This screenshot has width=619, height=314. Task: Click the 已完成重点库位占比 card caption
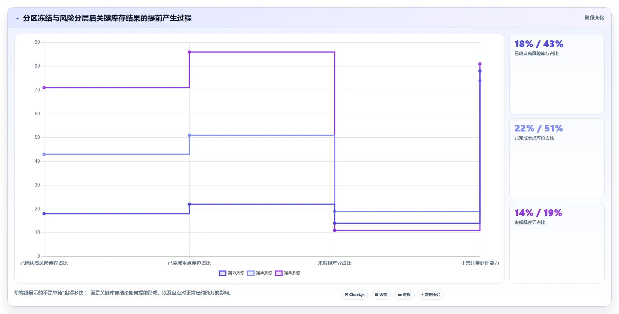534,138
